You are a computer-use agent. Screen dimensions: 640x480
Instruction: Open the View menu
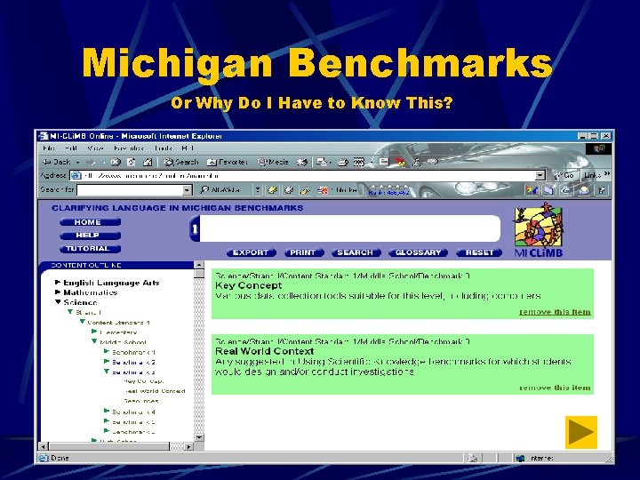coord(95,148)
